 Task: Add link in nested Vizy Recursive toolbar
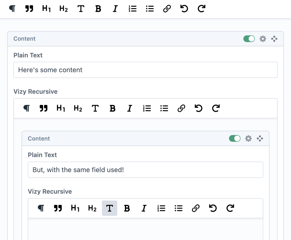(x=196, y=208)
